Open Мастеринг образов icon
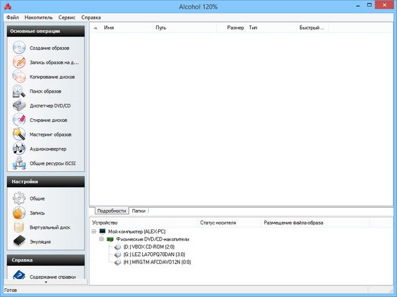The height and width of the screenshot is (297, 397). pos(19,134)
